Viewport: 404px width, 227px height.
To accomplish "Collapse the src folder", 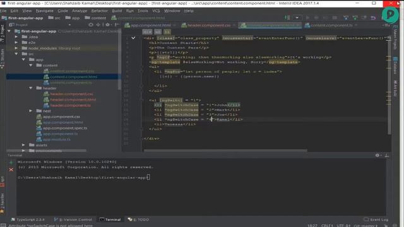I will 16,54.
